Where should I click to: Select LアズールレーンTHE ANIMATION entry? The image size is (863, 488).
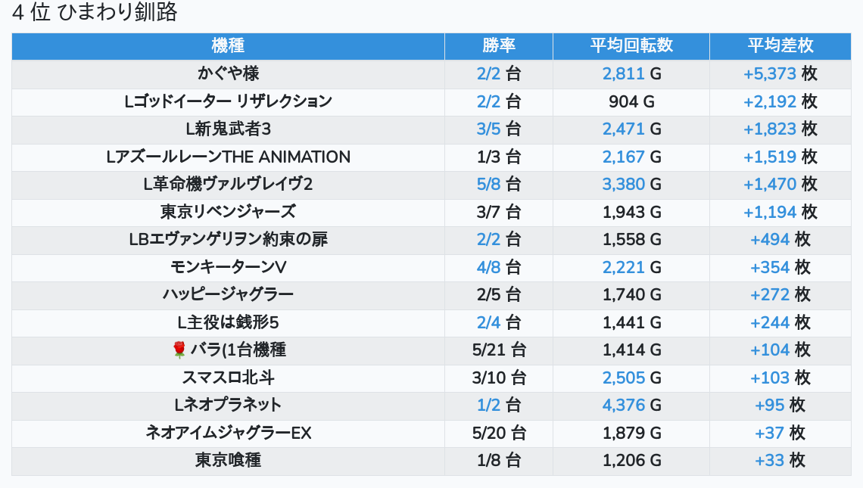point(228,157)
